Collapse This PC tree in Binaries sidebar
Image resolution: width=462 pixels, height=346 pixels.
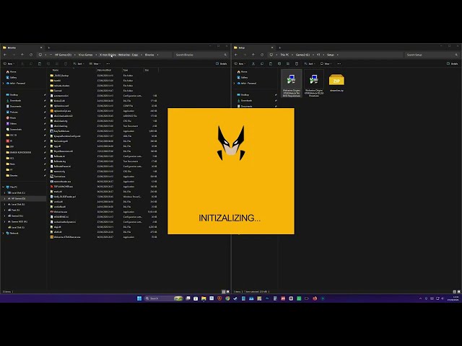click(3, 187)
